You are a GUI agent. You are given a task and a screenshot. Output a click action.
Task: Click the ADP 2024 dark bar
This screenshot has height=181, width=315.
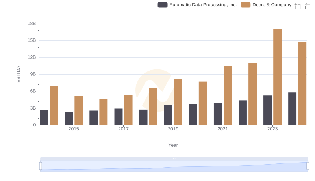click(x=292, y=109)
